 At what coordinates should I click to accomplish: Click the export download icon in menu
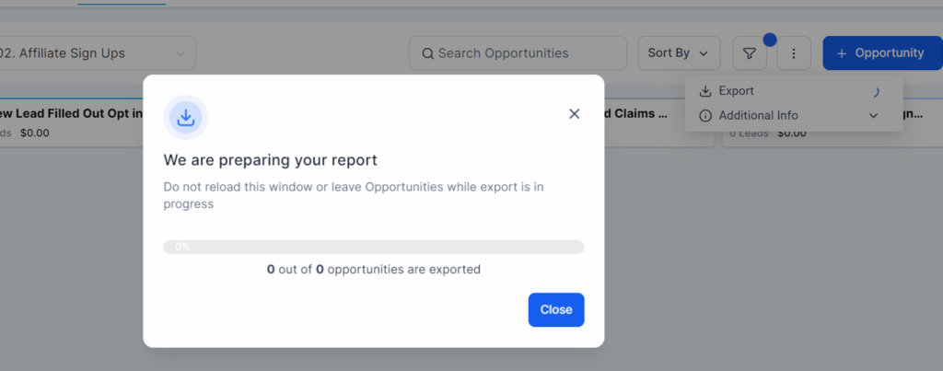(x=705, y=91)
